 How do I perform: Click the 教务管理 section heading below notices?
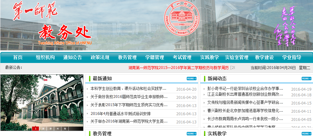tap(102, 133)
